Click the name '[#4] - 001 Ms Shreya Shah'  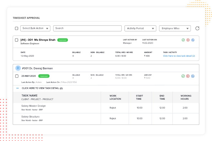[x=38, y=40]
